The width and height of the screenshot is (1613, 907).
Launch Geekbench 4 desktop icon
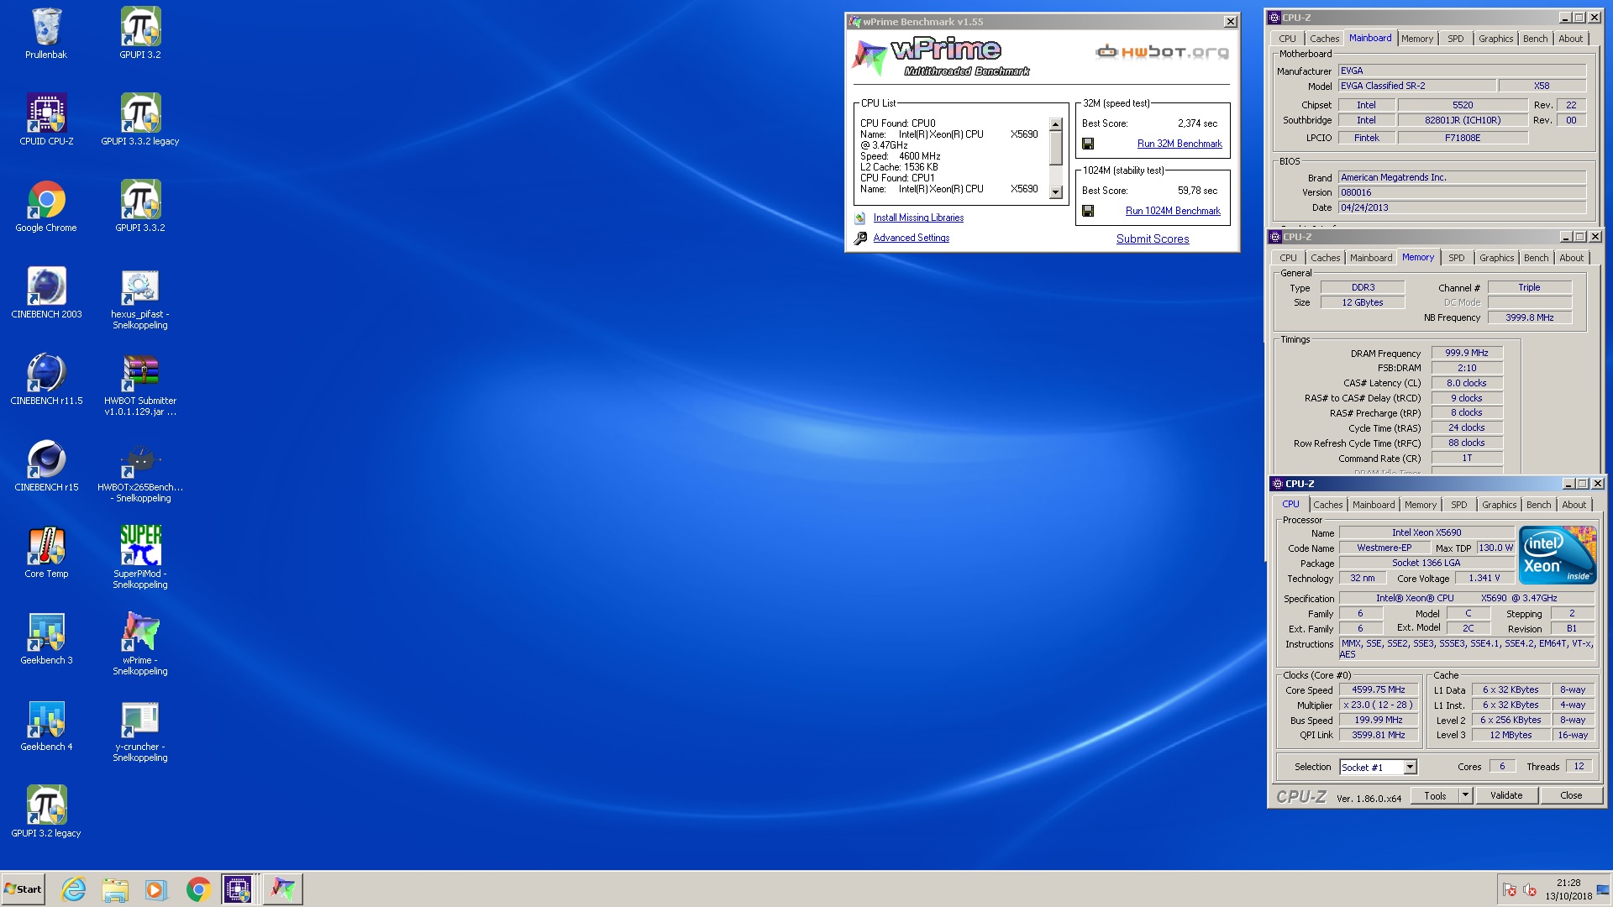coord(46,726)
